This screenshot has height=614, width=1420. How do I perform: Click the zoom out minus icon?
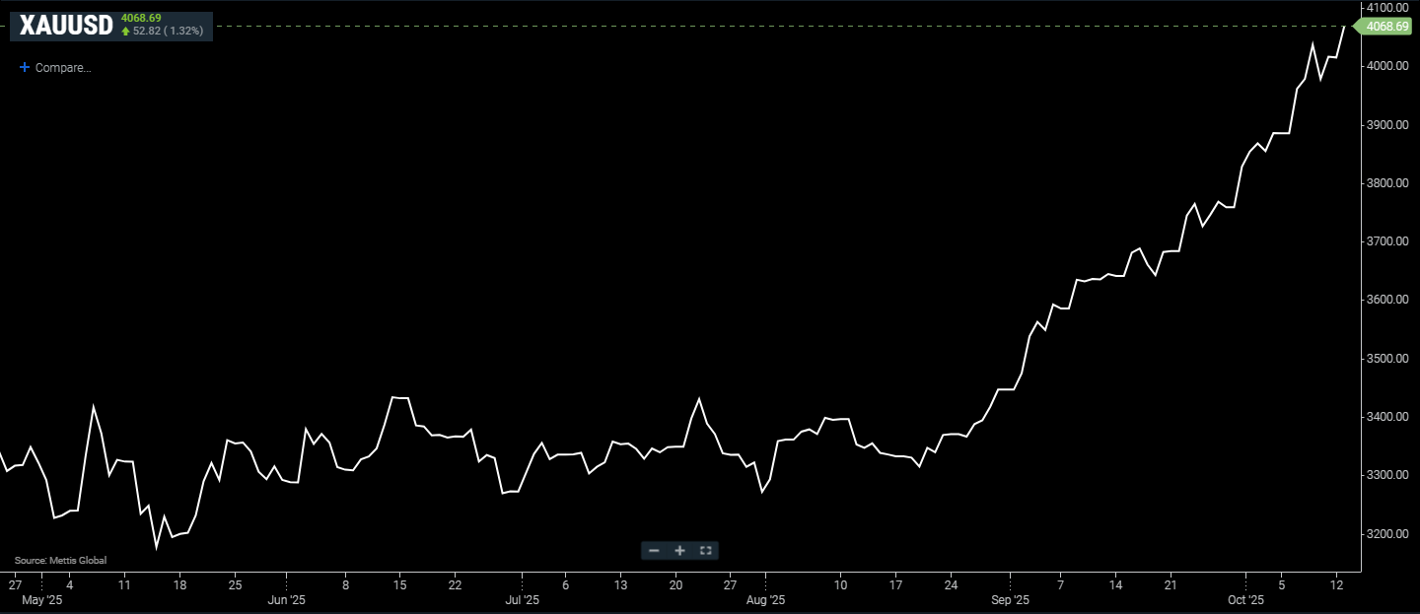tap(654, 551)
